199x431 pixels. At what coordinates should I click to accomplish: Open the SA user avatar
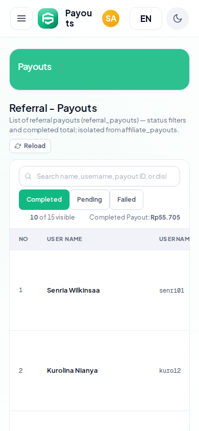tap(111, 18)
